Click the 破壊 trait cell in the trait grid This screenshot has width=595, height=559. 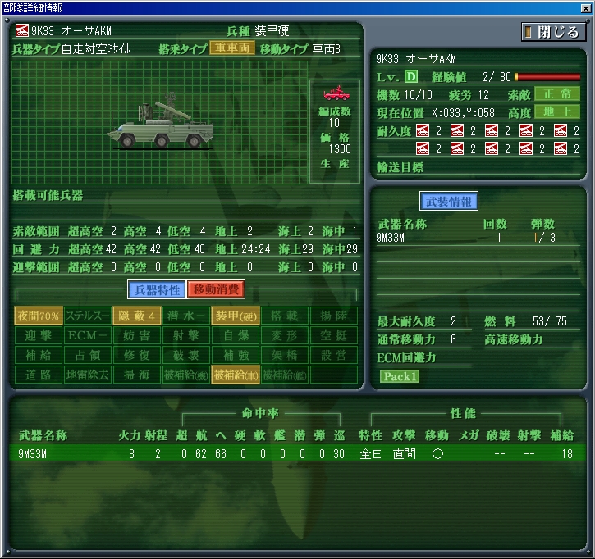(186, 355)
